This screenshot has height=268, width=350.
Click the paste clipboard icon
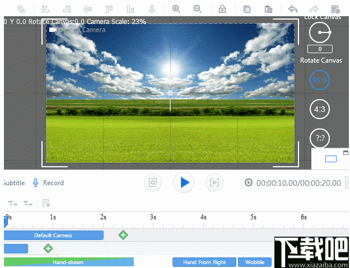point(268,9)
